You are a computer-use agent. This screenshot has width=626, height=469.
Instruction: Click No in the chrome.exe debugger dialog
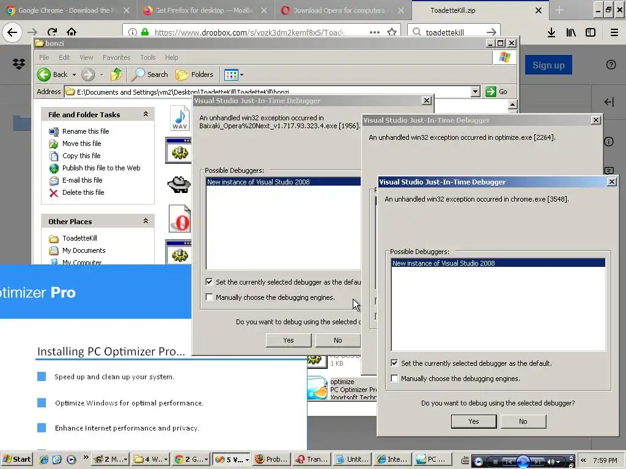point(523,421)
